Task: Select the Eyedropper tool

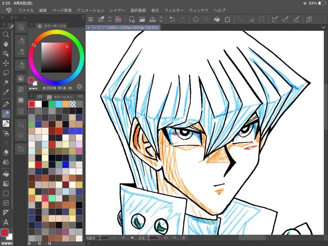Action: tap(6, 92)
